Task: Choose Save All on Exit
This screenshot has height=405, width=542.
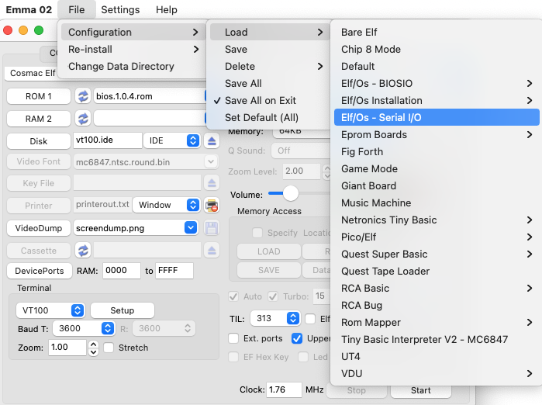Action: coord(268,101)
